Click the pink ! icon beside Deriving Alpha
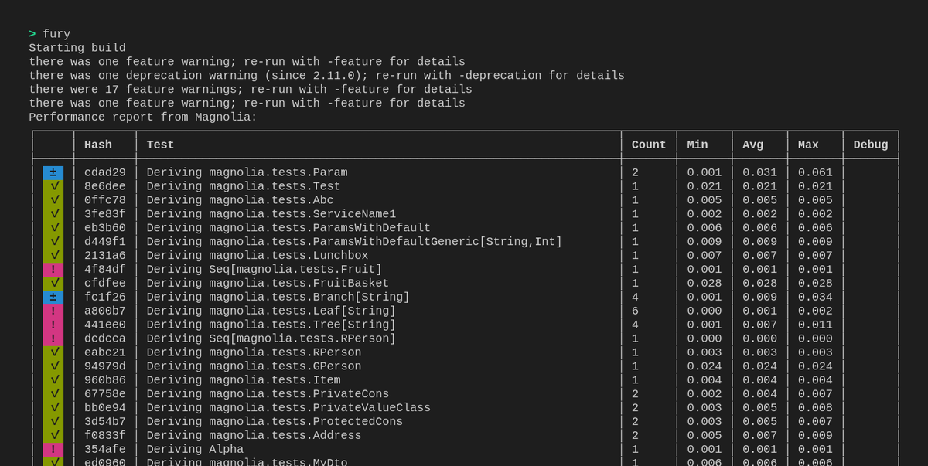Screen dimensions: 928x466 click(53, 449)
